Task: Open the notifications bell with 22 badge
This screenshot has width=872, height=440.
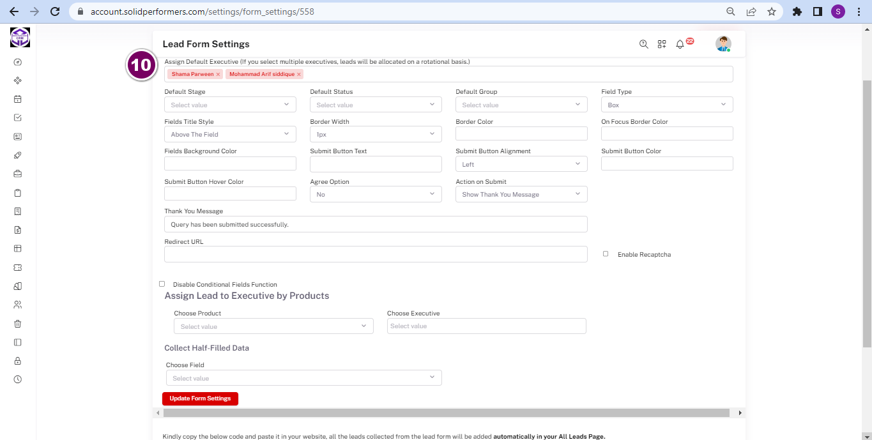Action: tap(682, 43)
